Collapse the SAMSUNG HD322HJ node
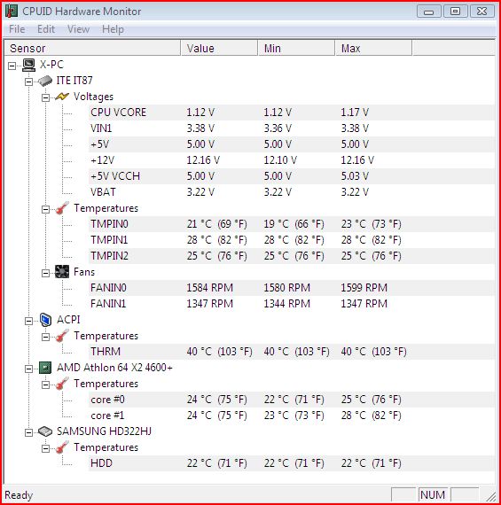 tap(28, 432)
